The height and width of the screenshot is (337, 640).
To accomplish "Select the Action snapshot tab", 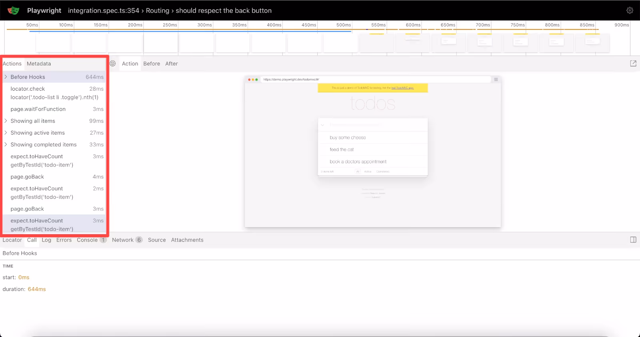I will [x=130, y=63].
